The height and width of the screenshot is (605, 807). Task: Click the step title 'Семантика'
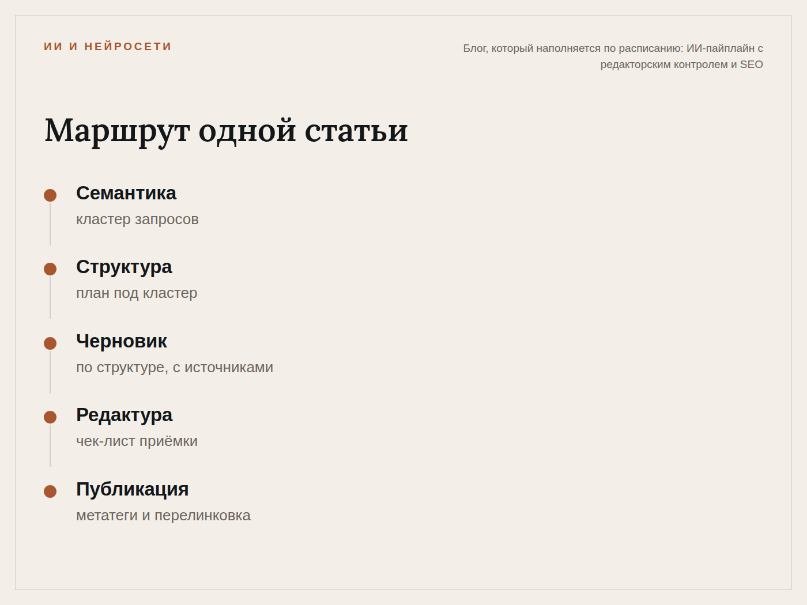tap(126, 193)
